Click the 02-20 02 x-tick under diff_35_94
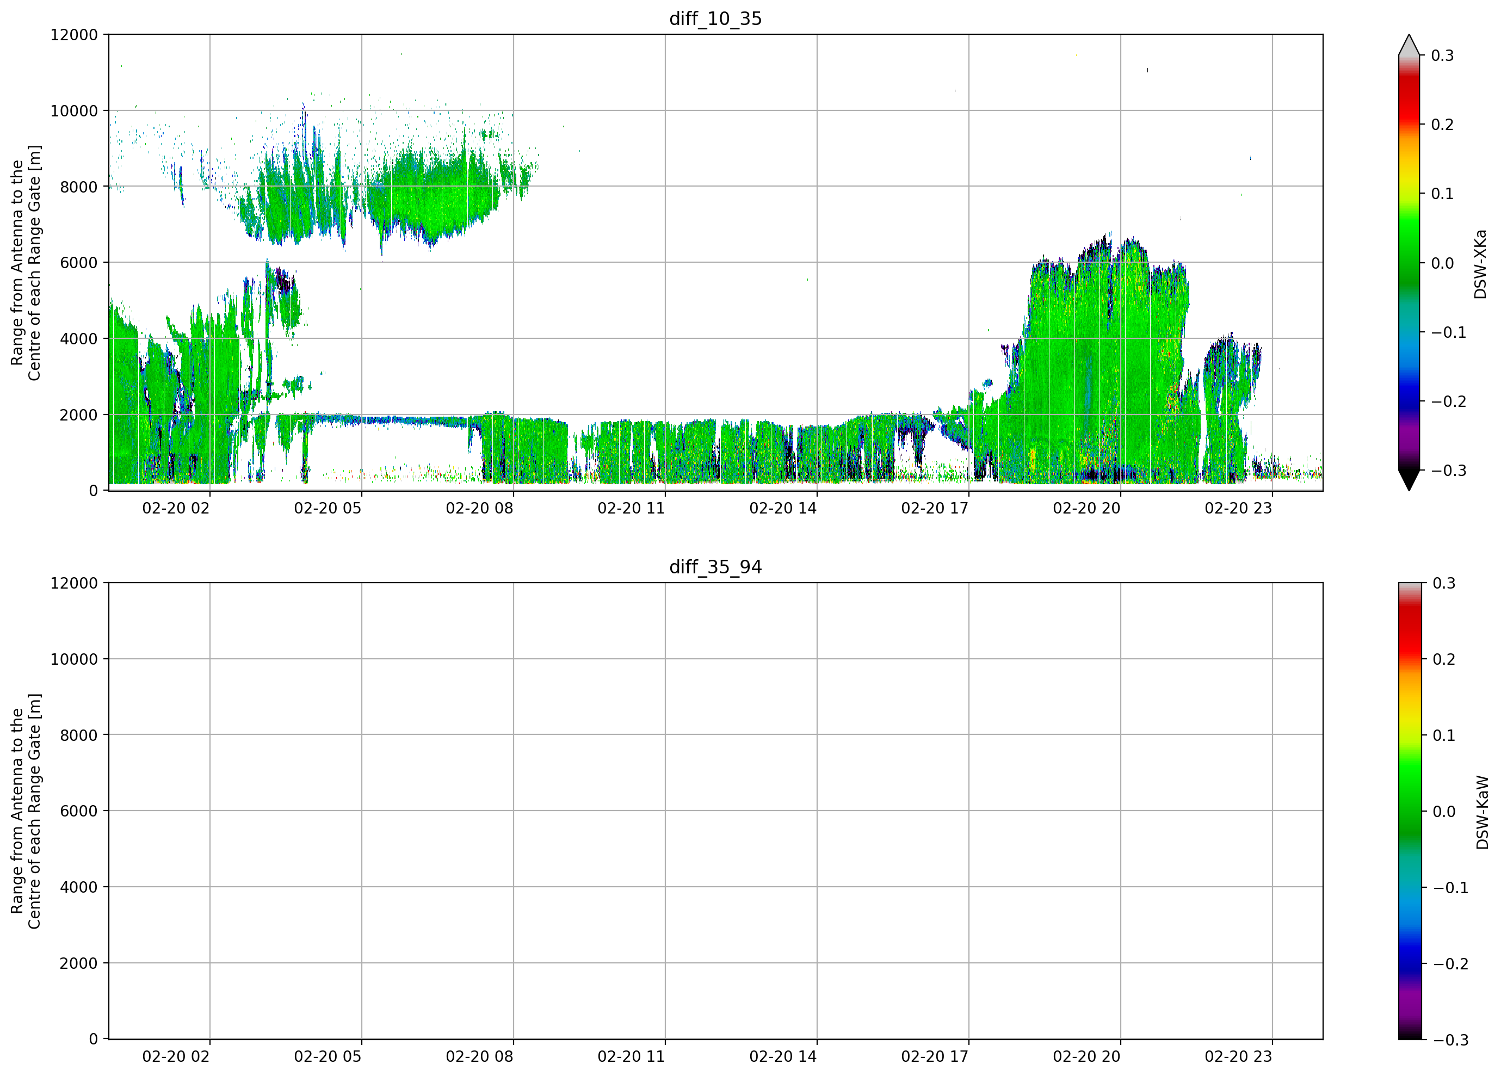This screenshot has height=1076, width=1501. (x=176, y=1057)
